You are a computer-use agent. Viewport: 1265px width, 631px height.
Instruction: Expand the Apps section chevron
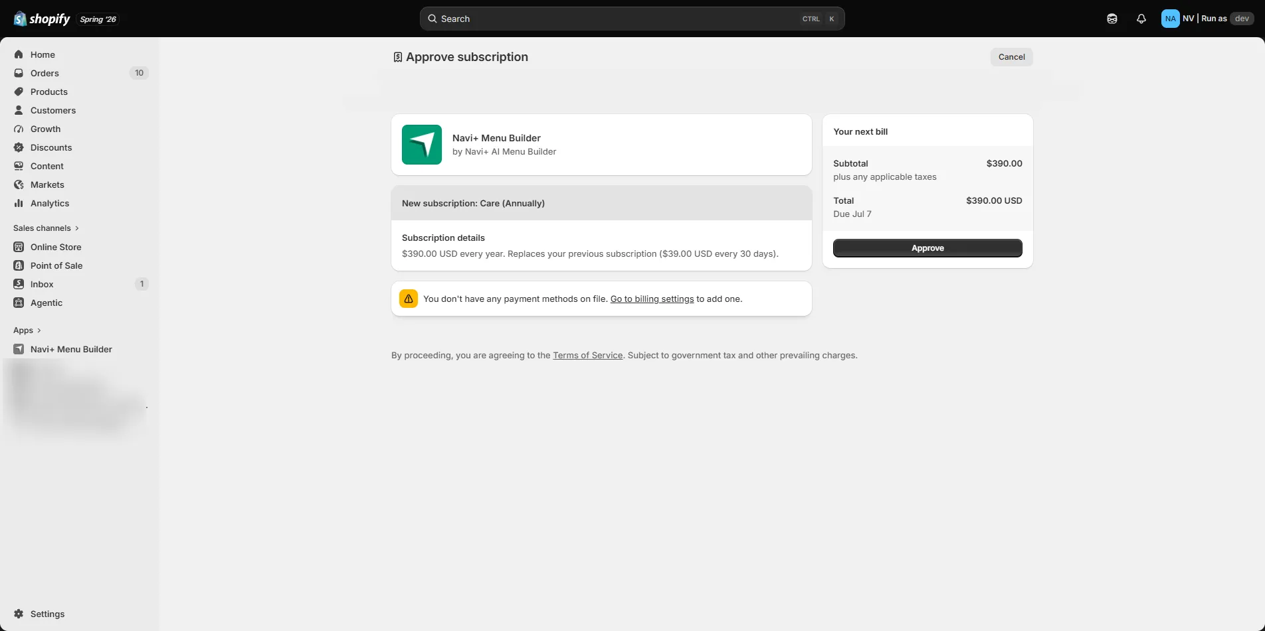(39, 330)
